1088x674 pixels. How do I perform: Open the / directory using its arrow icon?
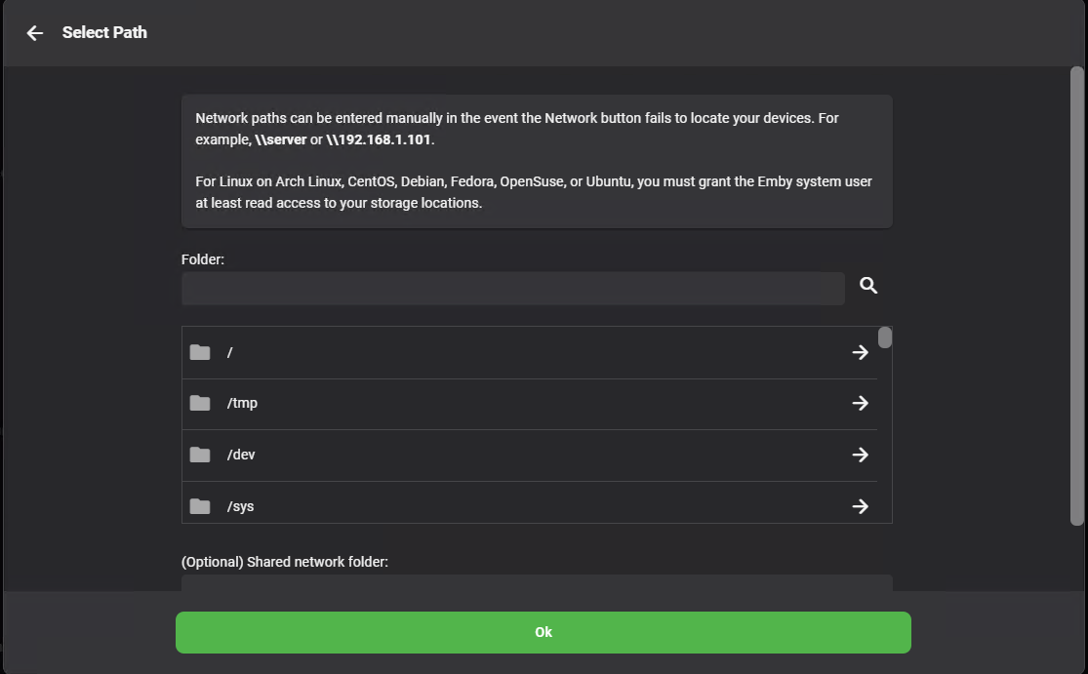(860, 351)
